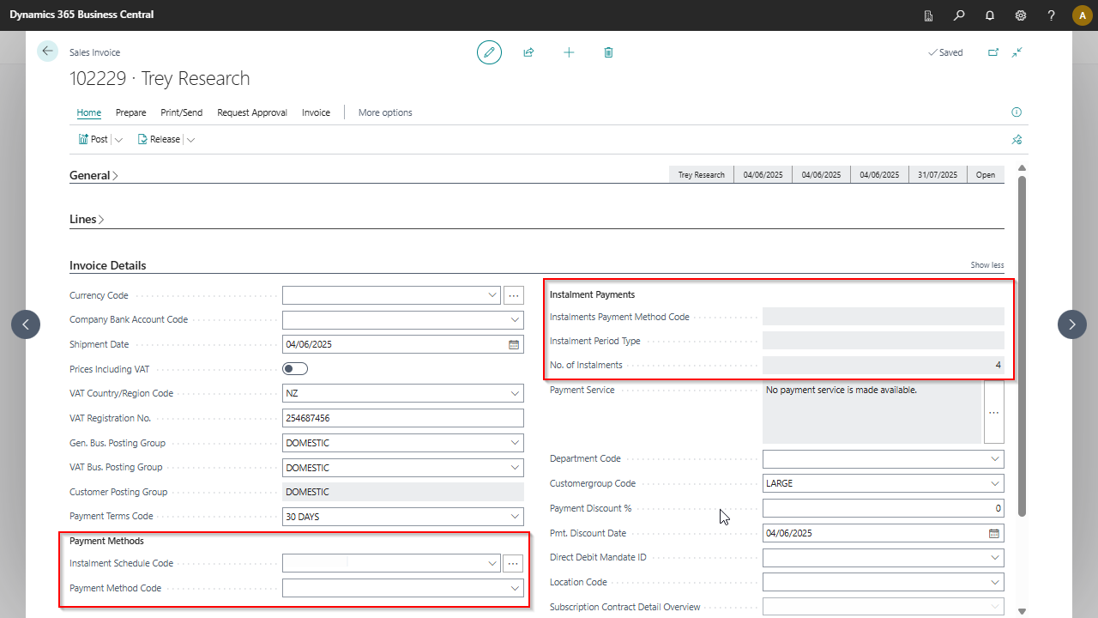
Task: Click the pin action bar icon
Action: [x=1017, y=139]
